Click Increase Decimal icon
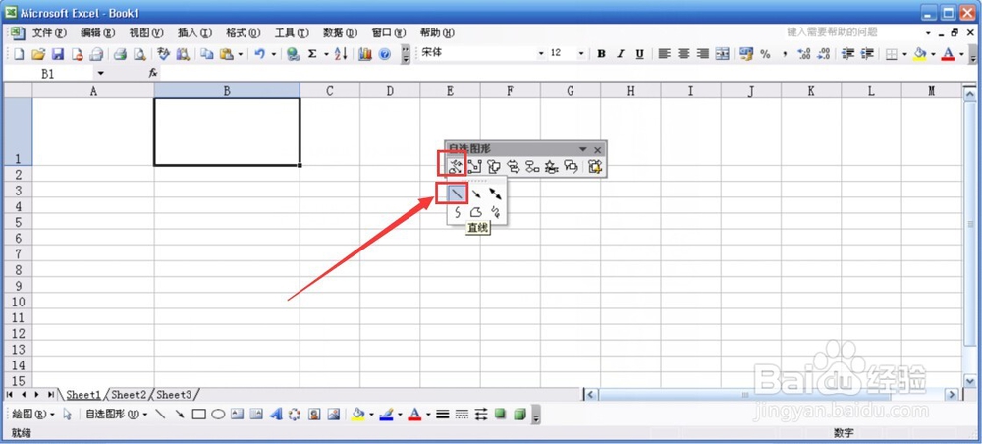Image resolution: width=982 pixels, height=444 pixels. (x=804, y=54)
